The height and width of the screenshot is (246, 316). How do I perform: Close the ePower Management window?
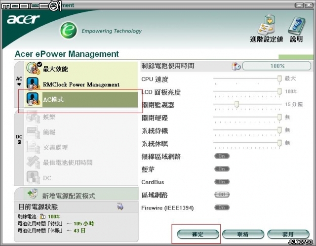309,5
